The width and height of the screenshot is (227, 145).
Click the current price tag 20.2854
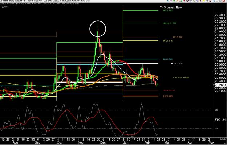click(220, 85)
